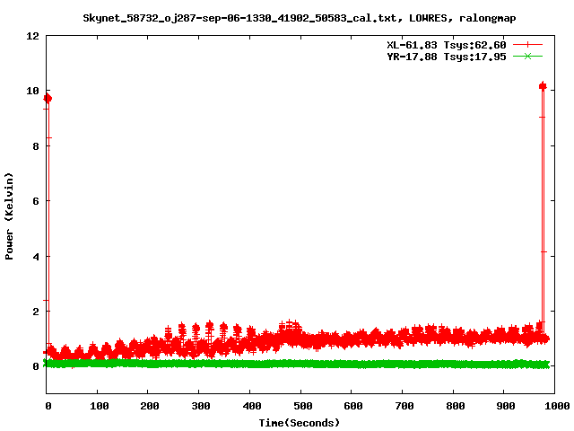Click x-axis tick label 200
The width and height of the screenshot is (574, 431).
click(150, 406)
